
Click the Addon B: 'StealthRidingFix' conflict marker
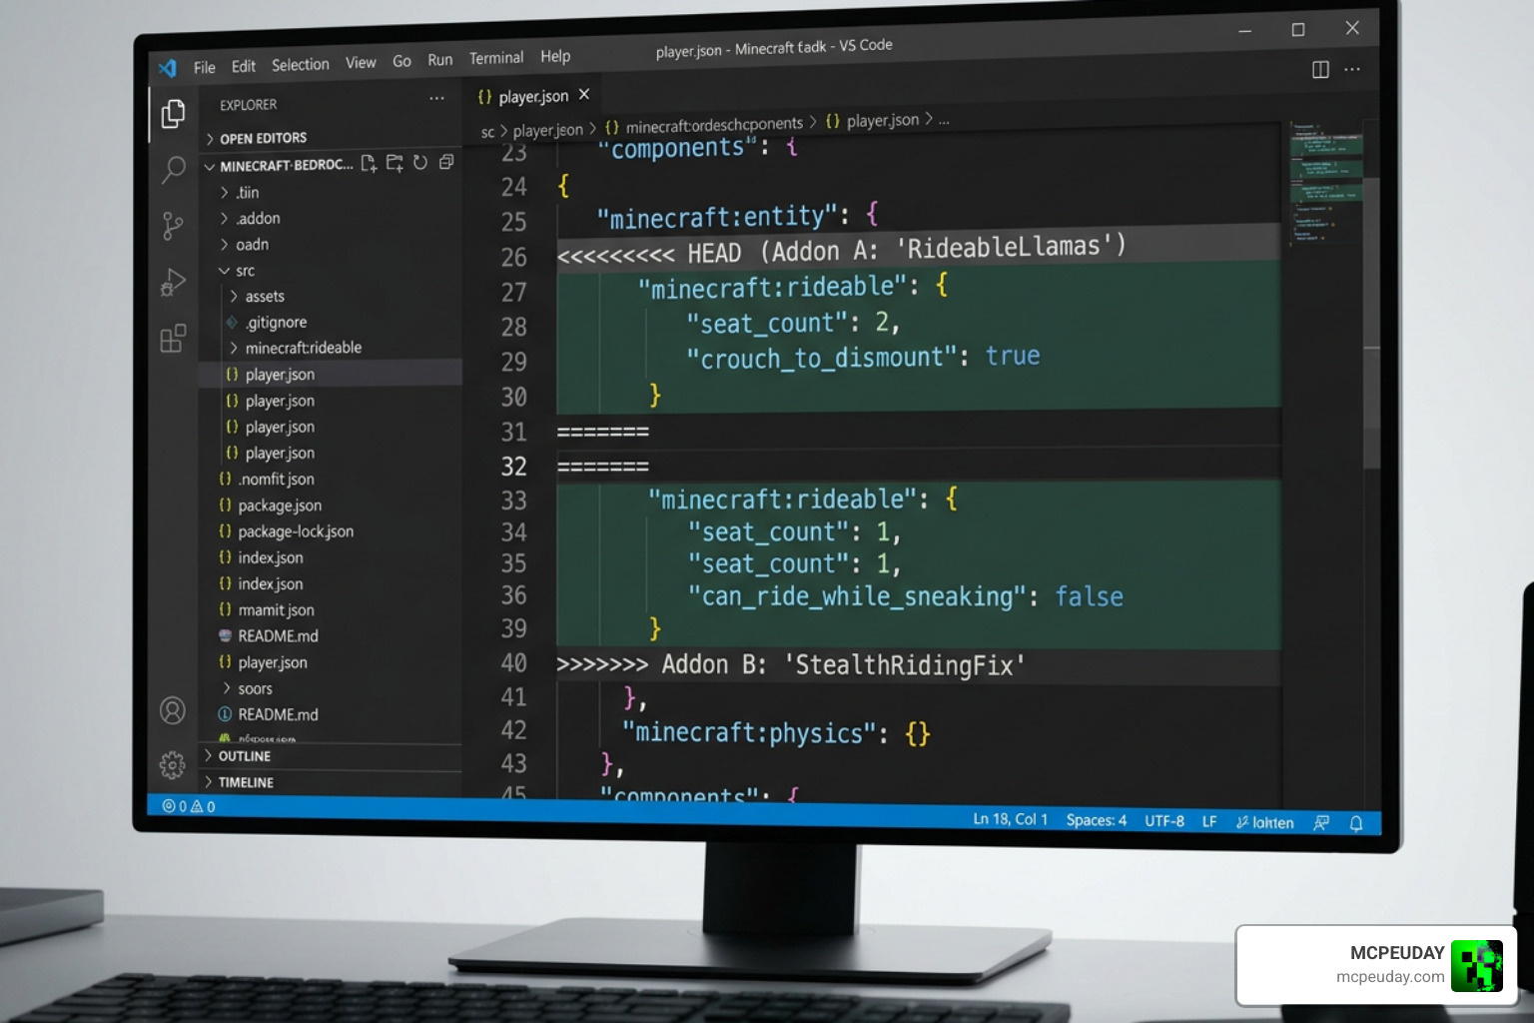(791, 664)
